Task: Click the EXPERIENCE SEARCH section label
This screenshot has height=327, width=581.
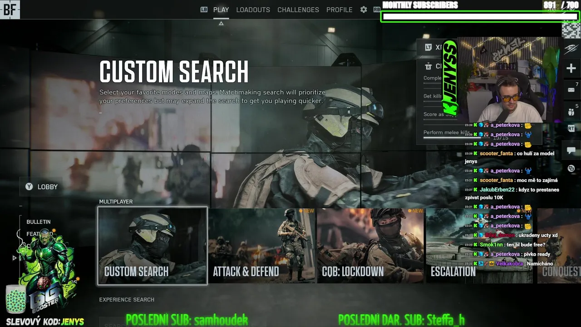Action: click(x=127, y=300)
